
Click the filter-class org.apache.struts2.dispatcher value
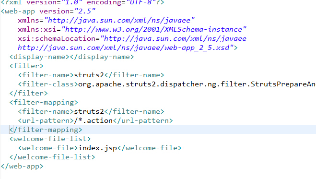[197, 84]
